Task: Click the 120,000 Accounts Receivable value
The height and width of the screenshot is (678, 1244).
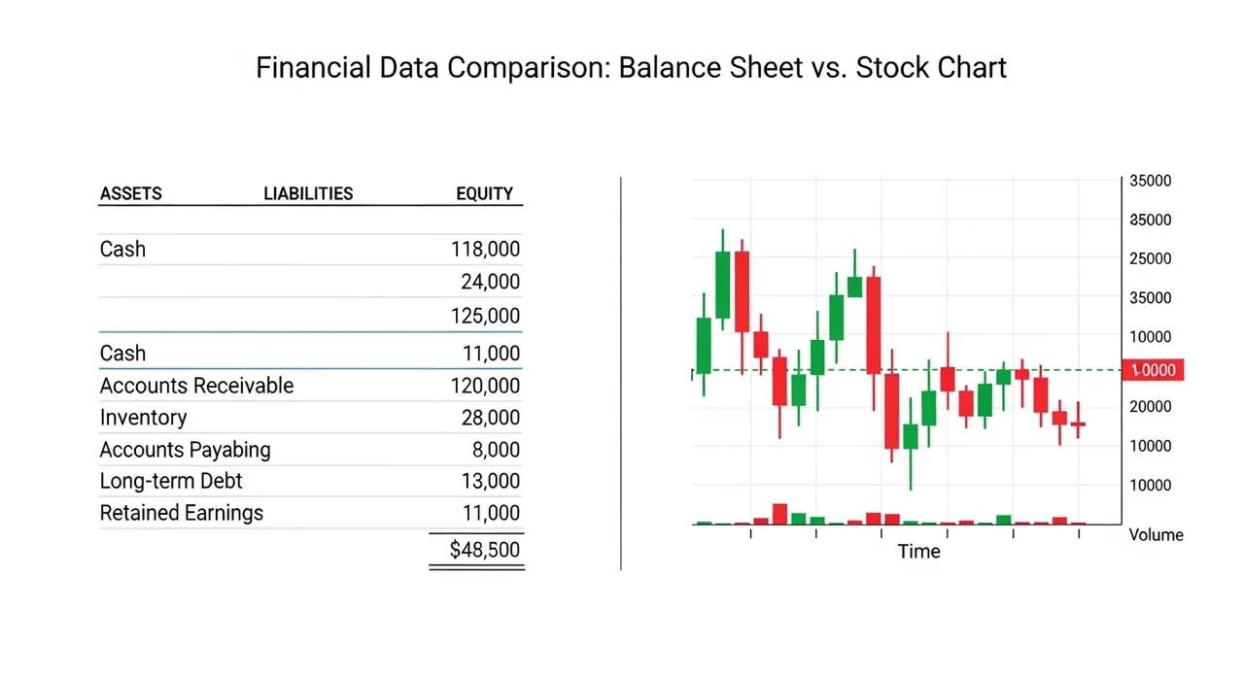Action: click(x=485, y=386)
